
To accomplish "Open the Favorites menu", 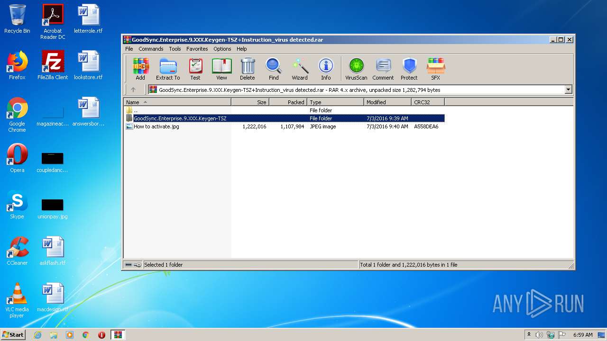I will click(x=197, y=49).
